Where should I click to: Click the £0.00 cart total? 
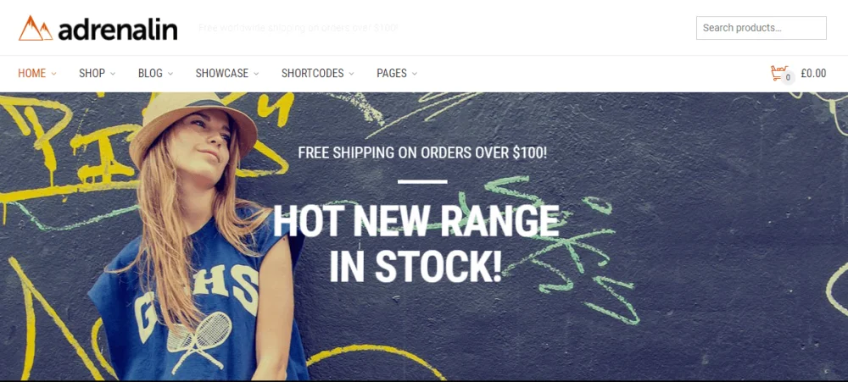coord(813,74)
